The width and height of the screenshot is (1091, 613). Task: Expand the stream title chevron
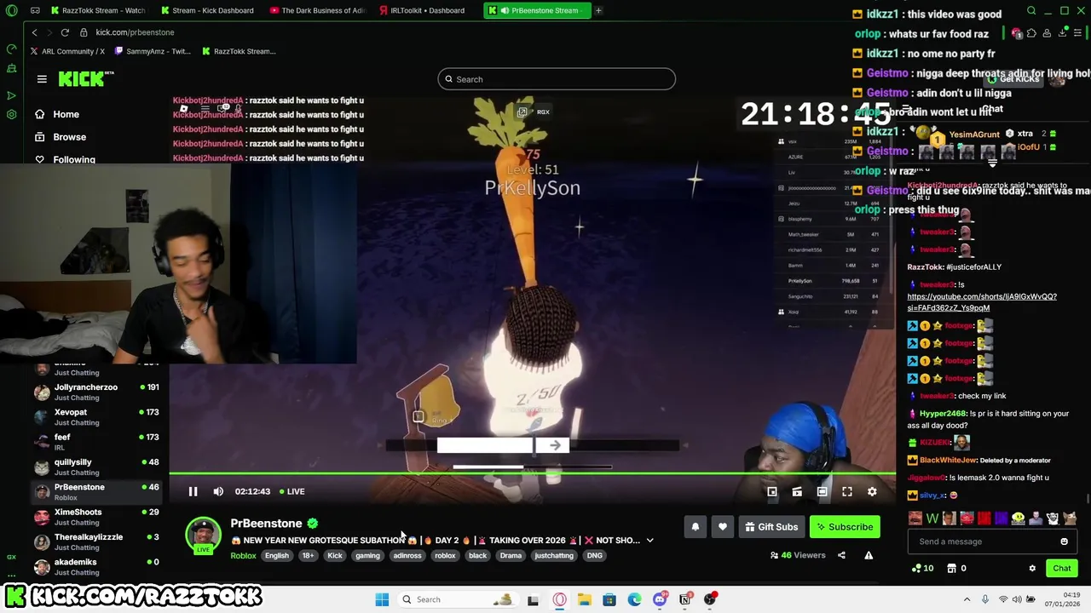point(649,541)
